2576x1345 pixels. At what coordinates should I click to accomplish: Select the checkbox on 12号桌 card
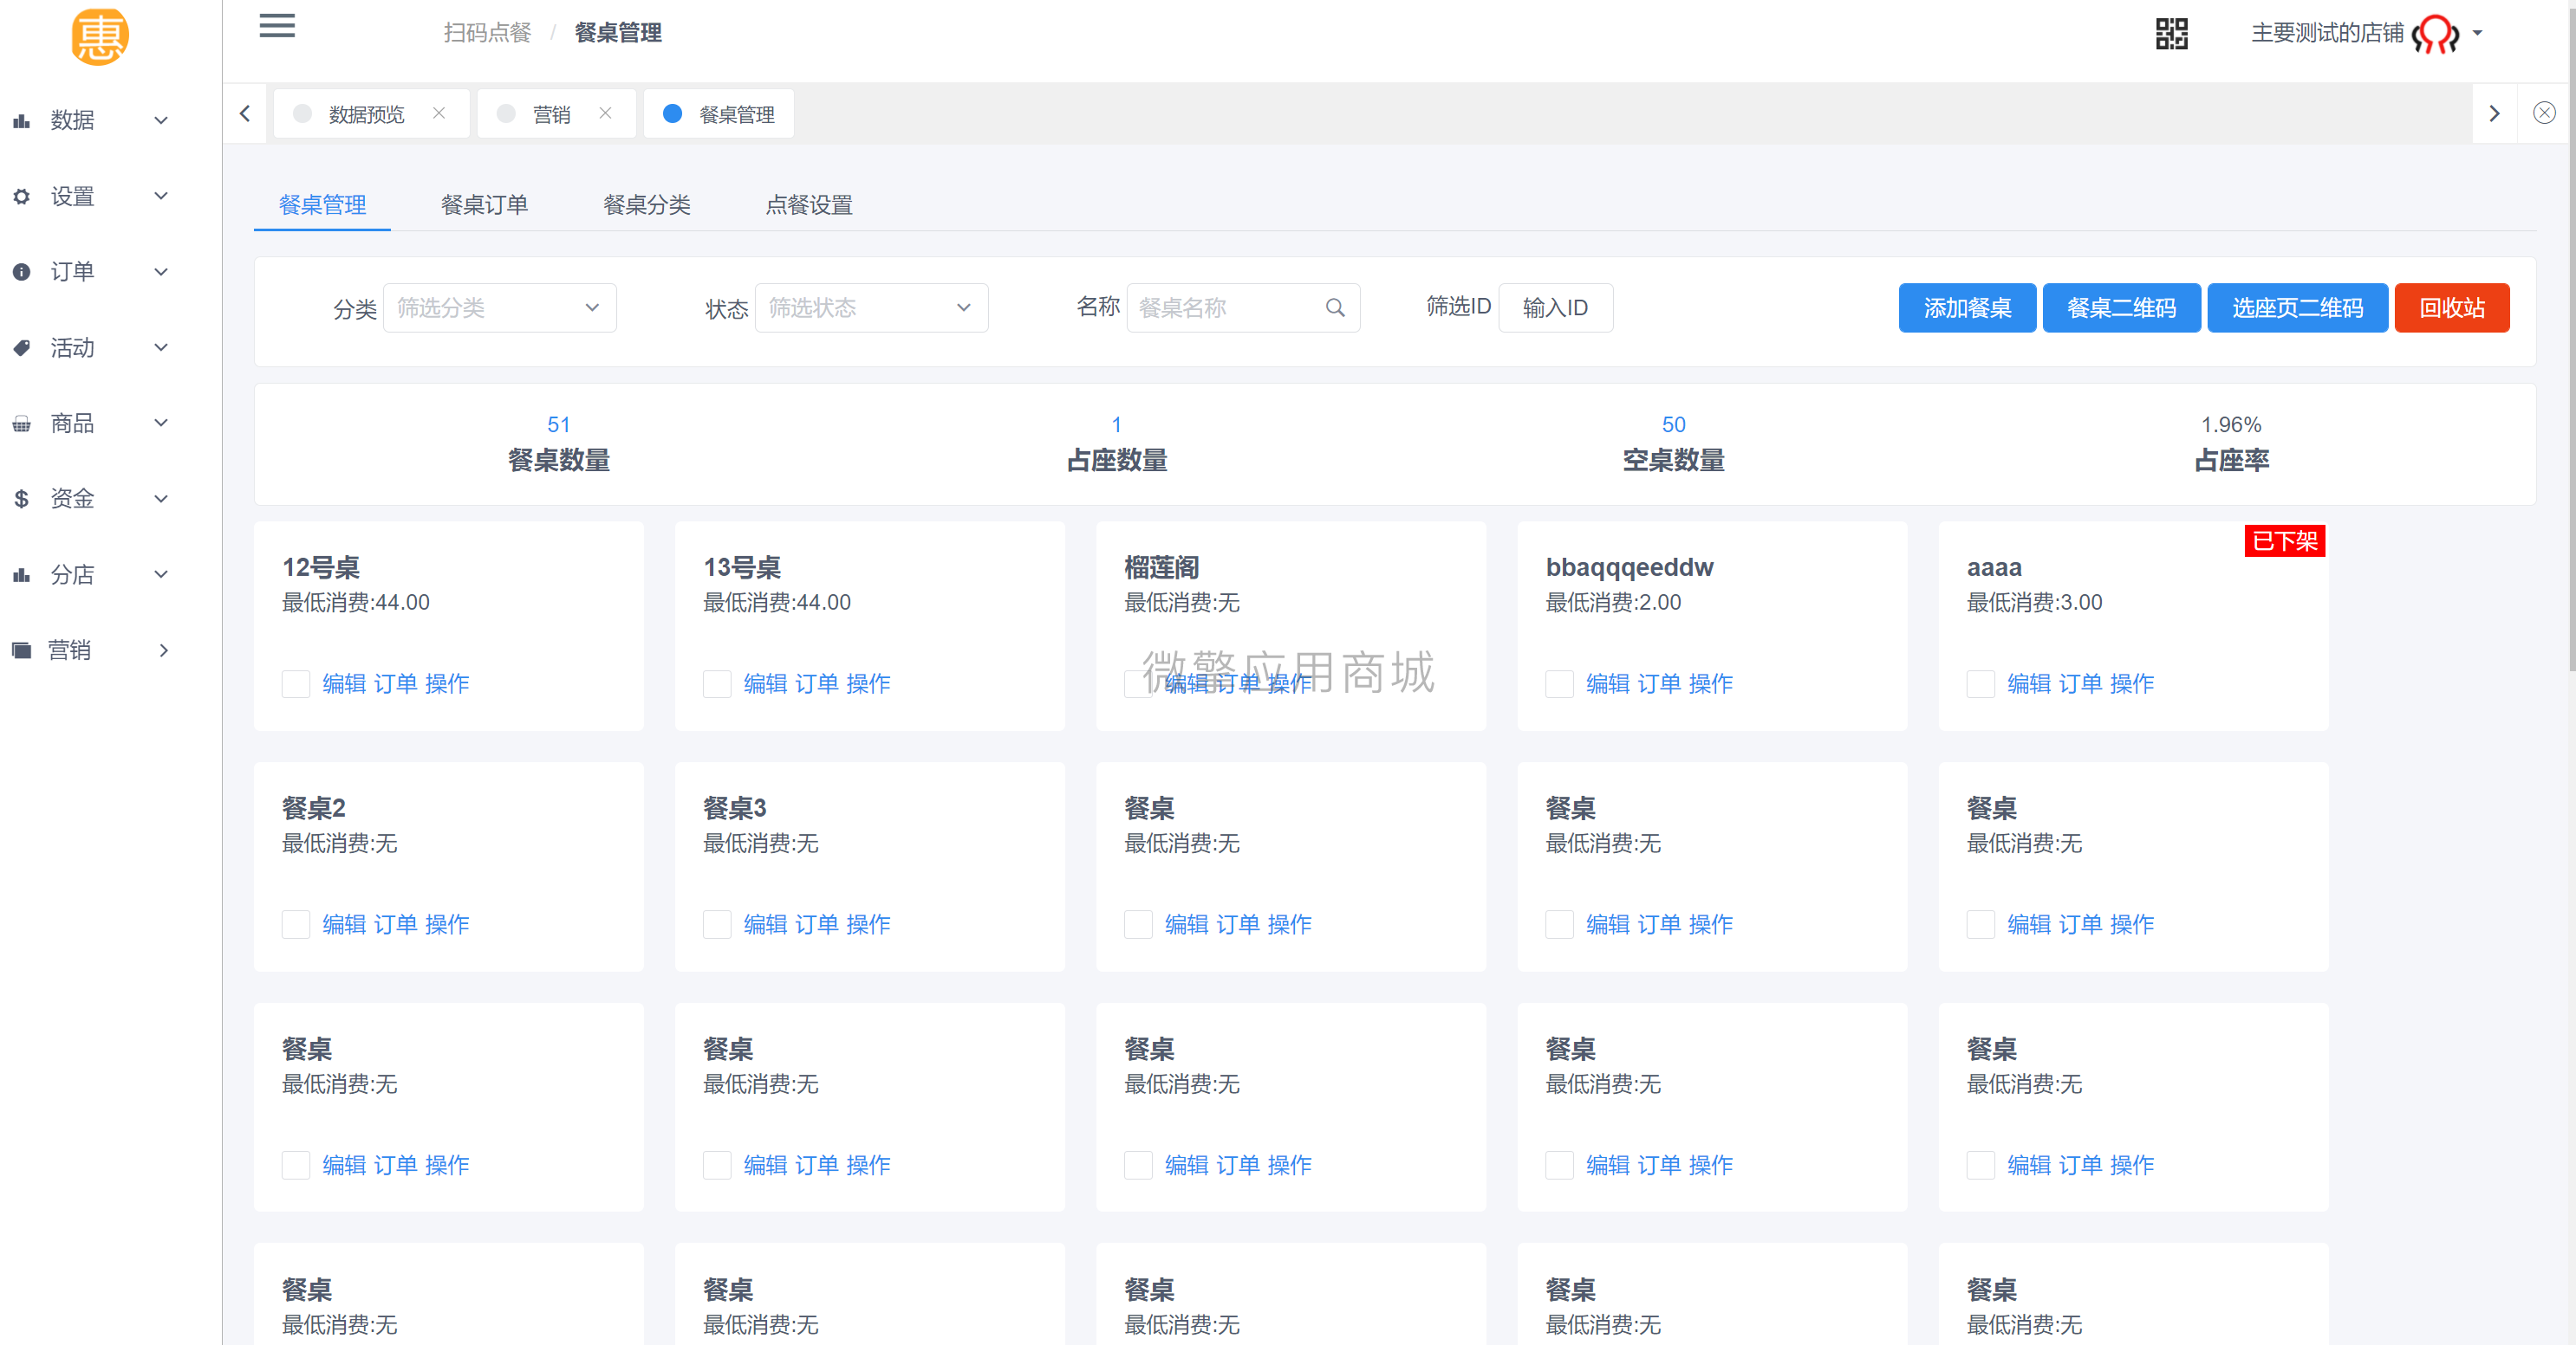tap(295, 684)
